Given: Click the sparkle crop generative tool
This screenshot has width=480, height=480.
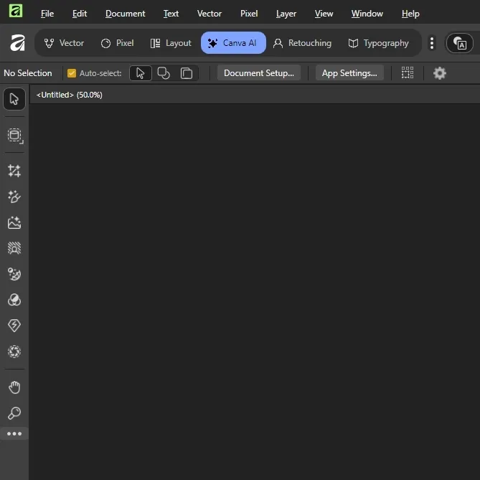Looking at the screenshot, I should coord(14,171).
